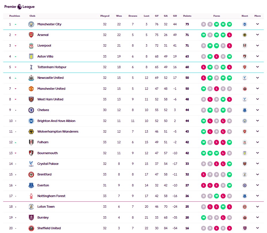The height and width of the screenshot is (233, 267).
Task: Expand the Newcastle United row details
Action: [x=258, y=78]
